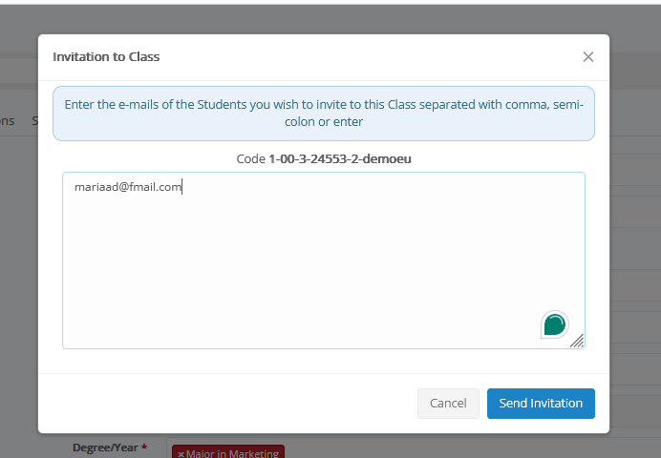Send the class invitation
661x458 pixels.
541,403
